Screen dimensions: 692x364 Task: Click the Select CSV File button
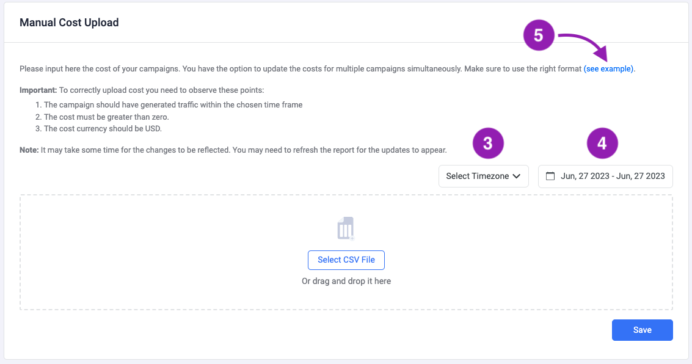[x=346, y=260]
